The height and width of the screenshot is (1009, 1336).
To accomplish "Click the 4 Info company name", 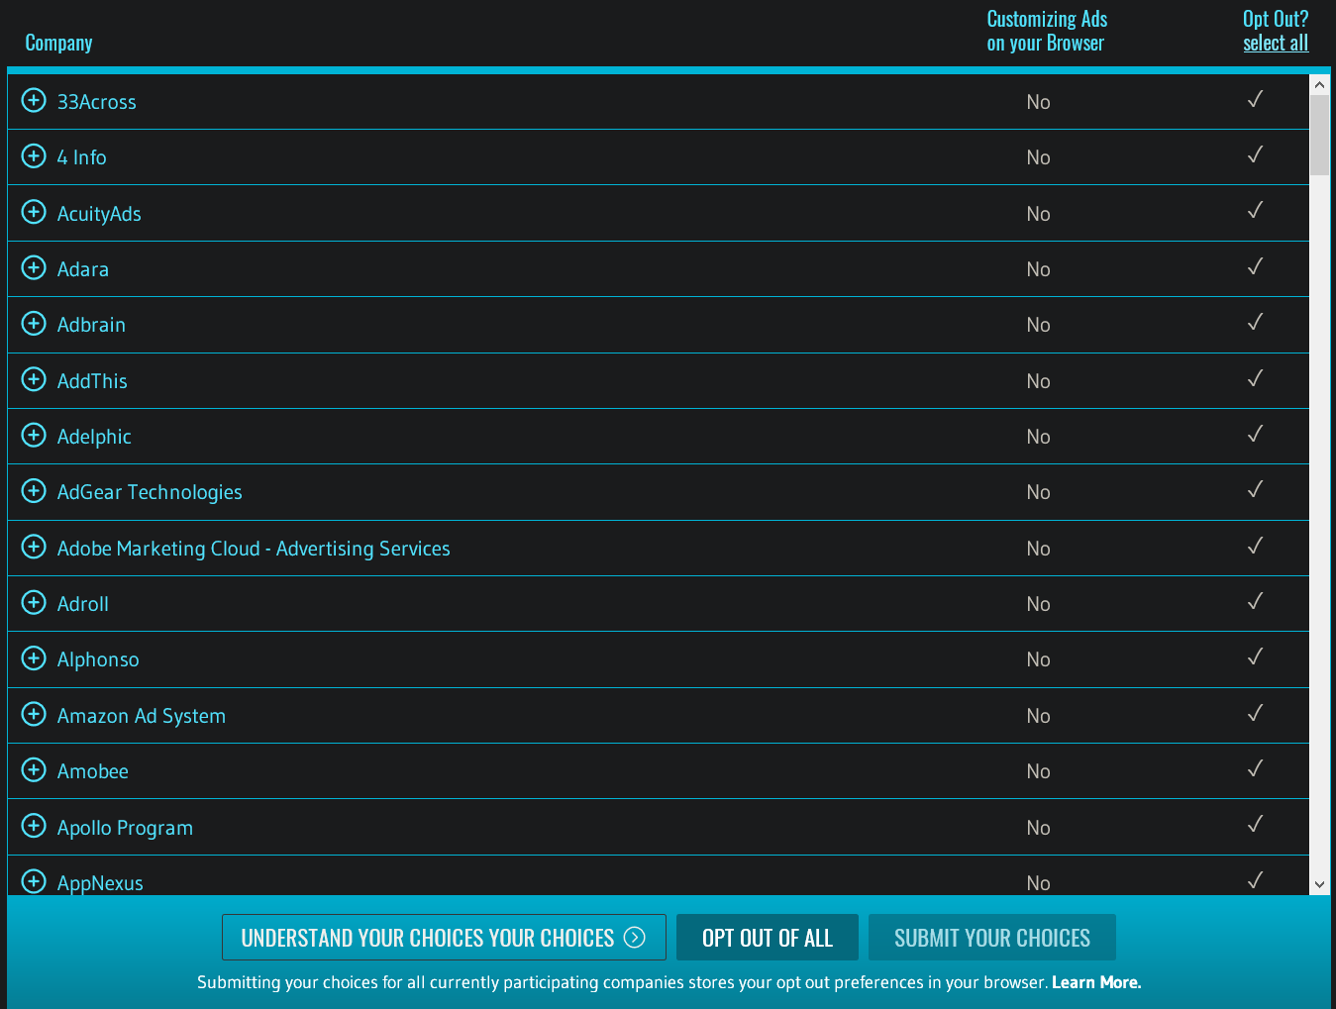I will tap(81, 157).
